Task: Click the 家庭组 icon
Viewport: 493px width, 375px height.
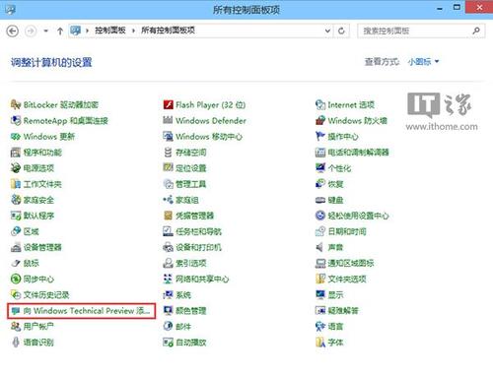Action: pyautogui.click(x=168, y=200)
